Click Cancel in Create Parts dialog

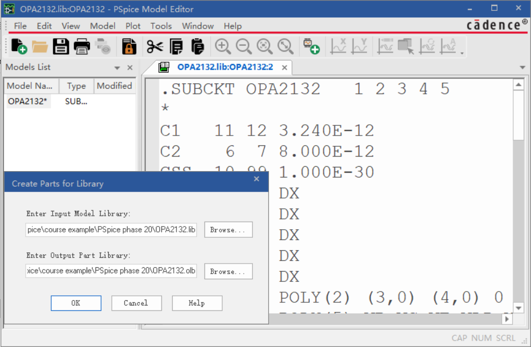tap(137, 303)
